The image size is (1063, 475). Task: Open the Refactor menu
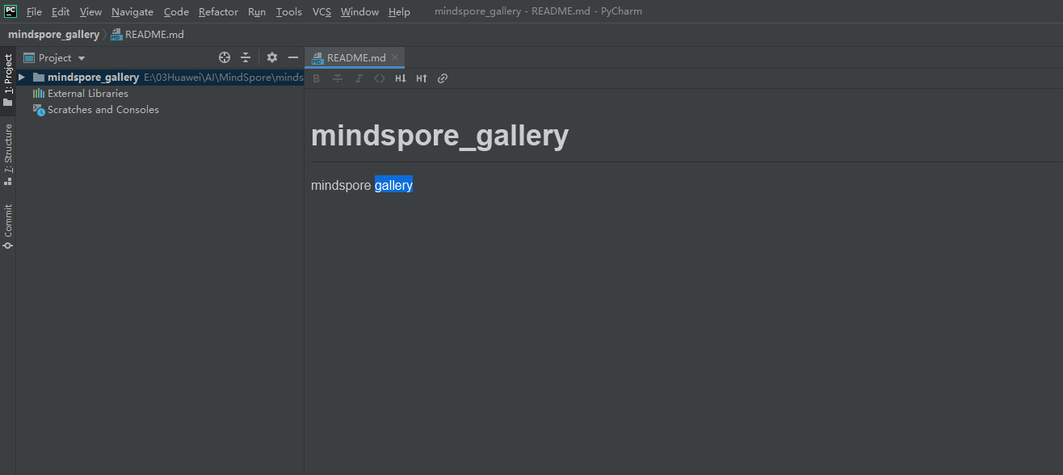coord(218,12)
